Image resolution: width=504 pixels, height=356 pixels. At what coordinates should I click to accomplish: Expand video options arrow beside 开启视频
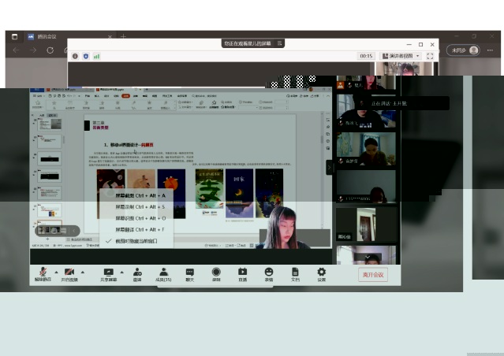(82, 272)
